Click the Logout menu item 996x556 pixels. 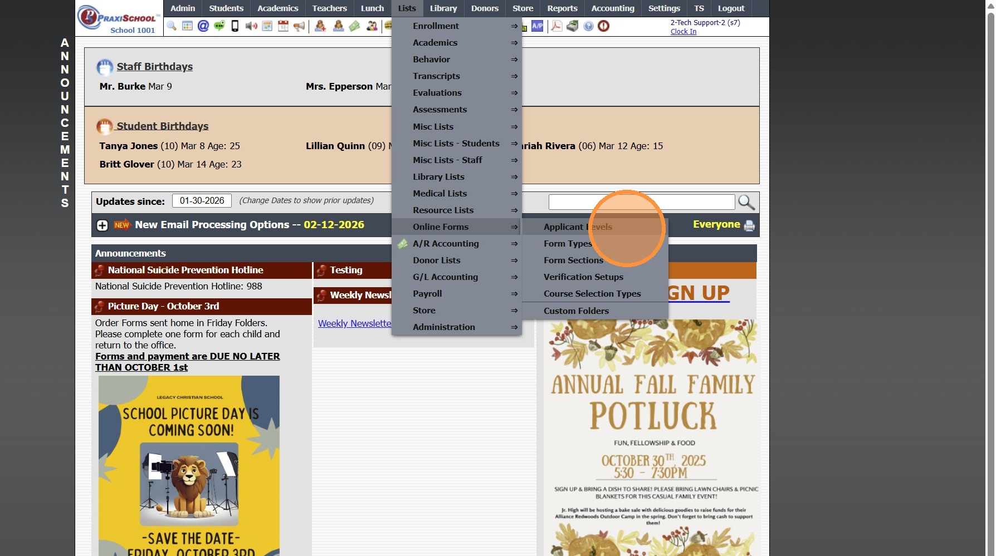[731, 8]
